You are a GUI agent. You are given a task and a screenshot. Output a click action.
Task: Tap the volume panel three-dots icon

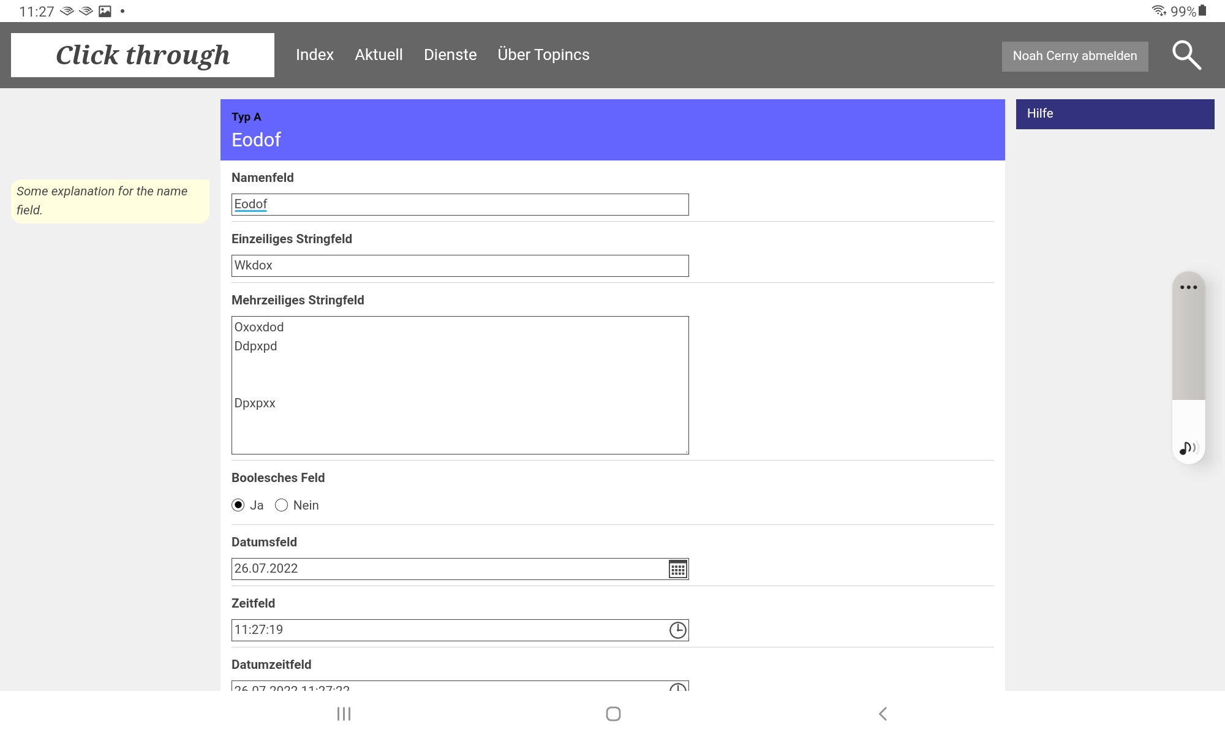pos(1188,287)
